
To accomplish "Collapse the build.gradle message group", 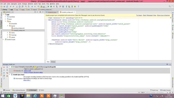I will 10,67.
